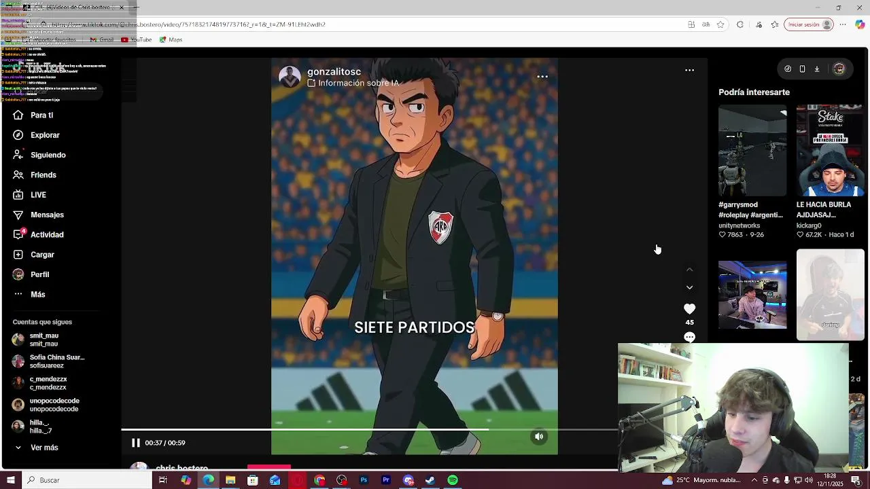Open the comments bubble icon

pyautogui.click(x=689, y=338)
